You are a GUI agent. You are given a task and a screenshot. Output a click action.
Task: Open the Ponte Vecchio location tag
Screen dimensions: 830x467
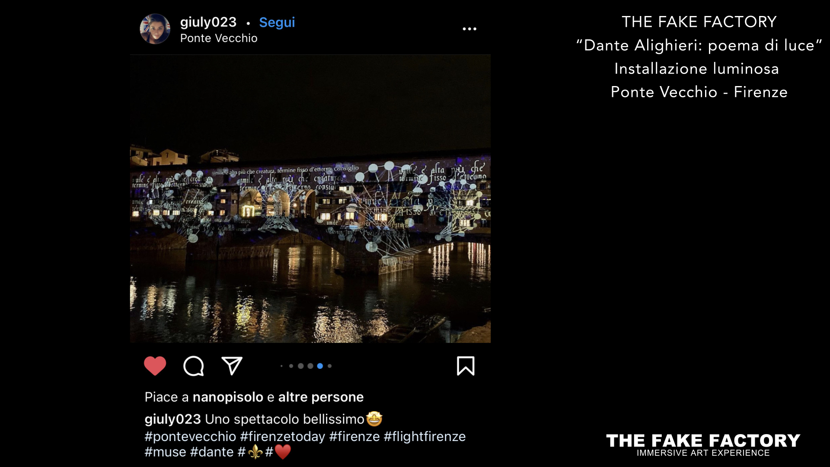point(219,38)
